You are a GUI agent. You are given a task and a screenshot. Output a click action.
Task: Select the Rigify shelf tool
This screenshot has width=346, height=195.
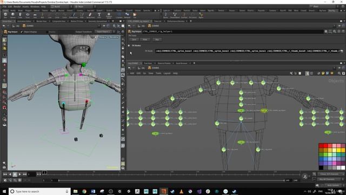pyautogui.click(x=201, y=15)
